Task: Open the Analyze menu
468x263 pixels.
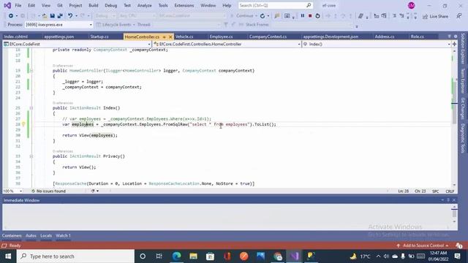Action: point(145,5)
